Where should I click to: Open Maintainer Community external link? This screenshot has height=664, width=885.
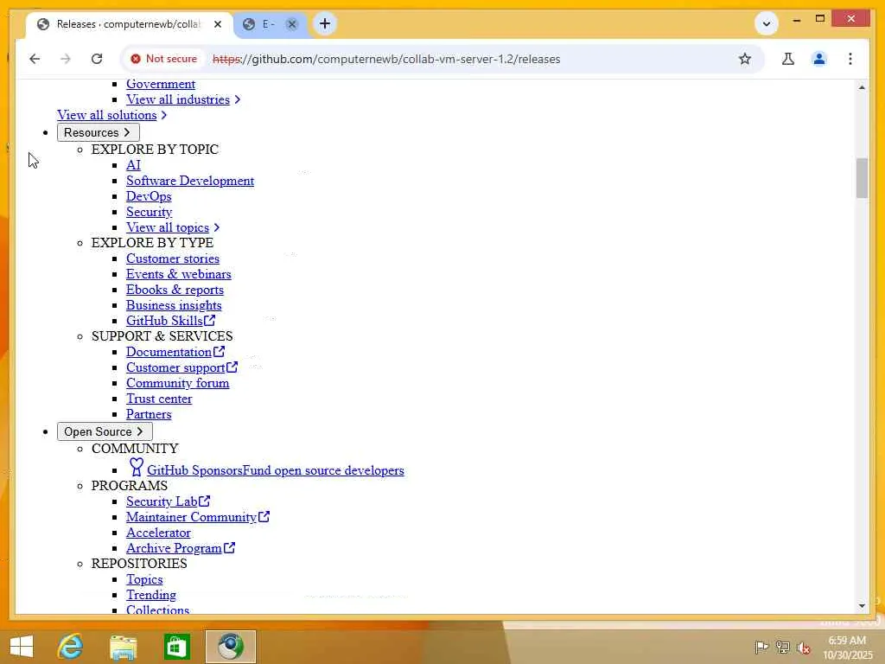(198, 517)
